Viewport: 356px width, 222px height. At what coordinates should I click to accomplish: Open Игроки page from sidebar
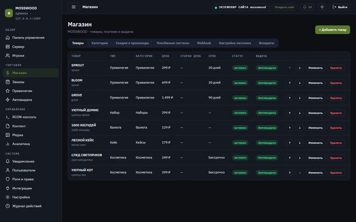[31, 56]
